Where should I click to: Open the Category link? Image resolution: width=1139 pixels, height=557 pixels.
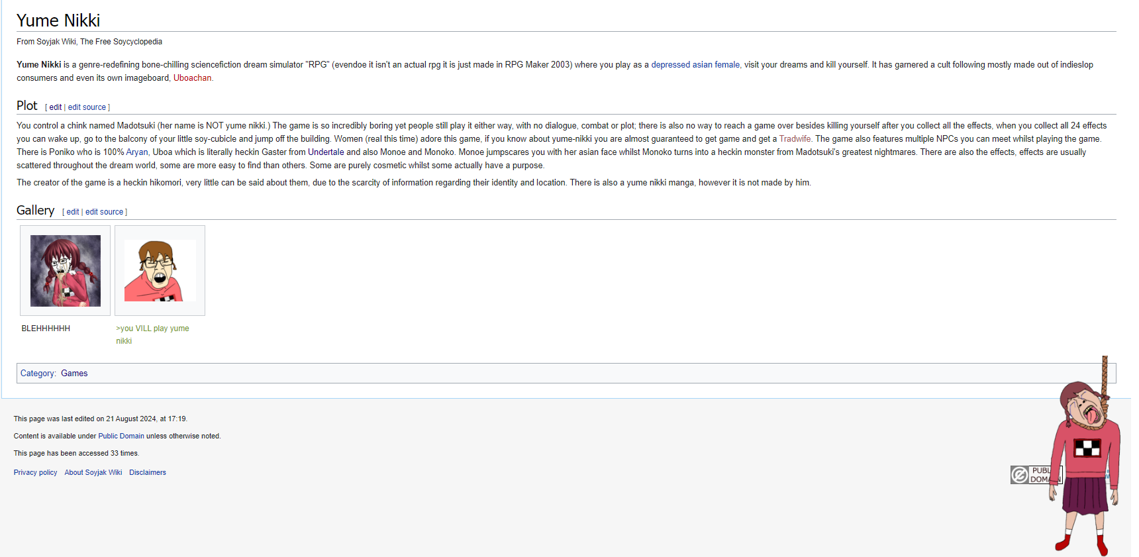pos(38,374)
